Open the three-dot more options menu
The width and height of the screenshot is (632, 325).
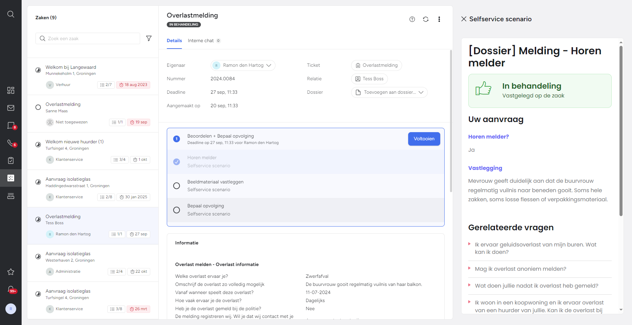click(x=439, y=19)
